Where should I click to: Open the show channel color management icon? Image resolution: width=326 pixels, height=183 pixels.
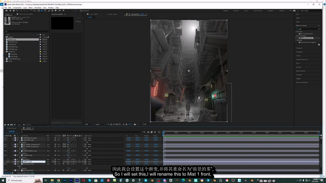tap(124, 124)
